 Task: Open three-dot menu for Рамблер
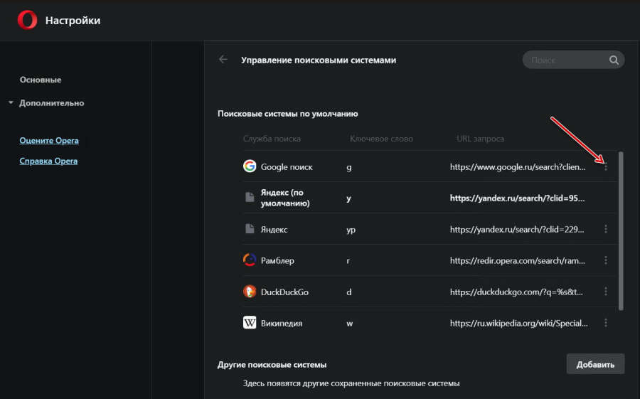(x=606, y=260)
